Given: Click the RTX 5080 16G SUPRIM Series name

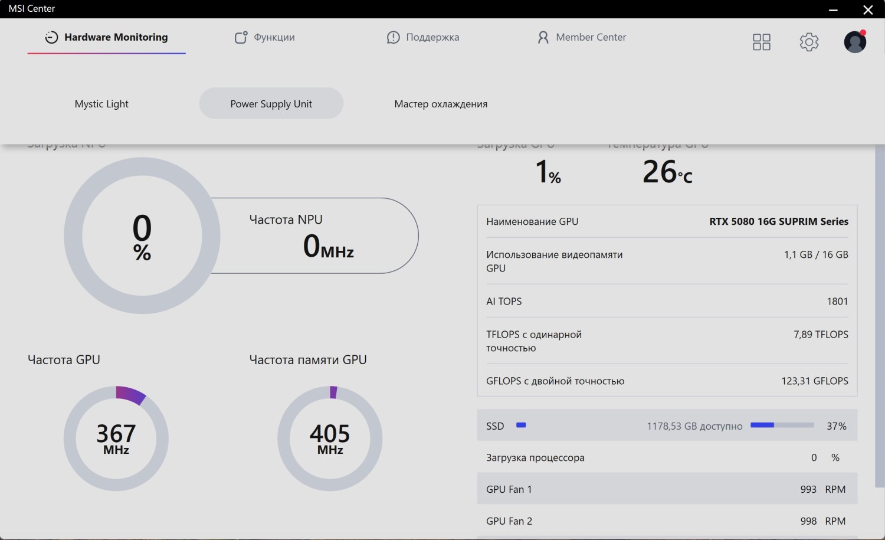Looking at the screenshot, I should pyautogui.click(x=778, y=221).
